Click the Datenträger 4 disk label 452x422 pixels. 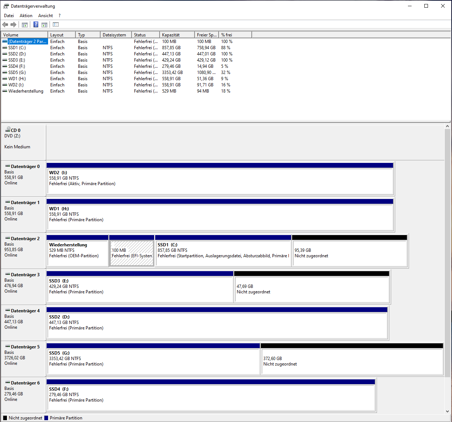tap(25, 311)
